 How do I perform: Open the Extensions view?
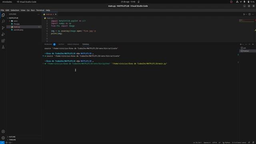(3, 41)
